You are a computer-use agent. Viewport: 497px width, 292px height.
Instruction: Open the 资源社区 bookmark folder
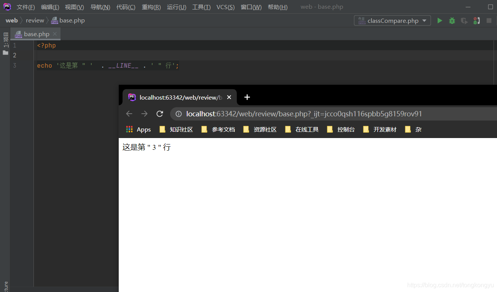(x=260, y=130)
